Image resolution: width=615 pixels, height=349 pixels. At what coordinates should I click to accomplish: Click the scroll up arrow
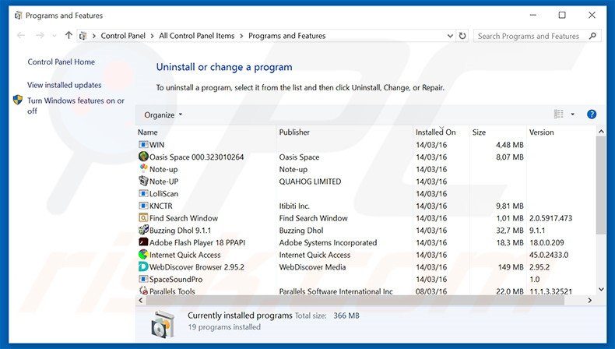(601, 132)
